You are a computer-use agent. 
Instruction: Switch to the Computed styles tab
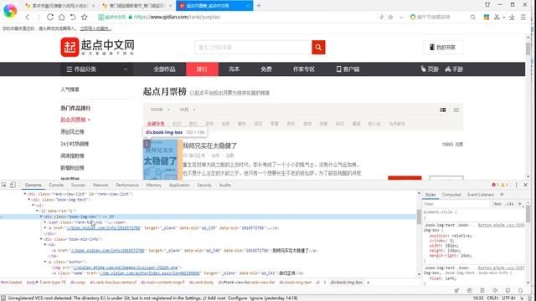(x=451, y=195)
